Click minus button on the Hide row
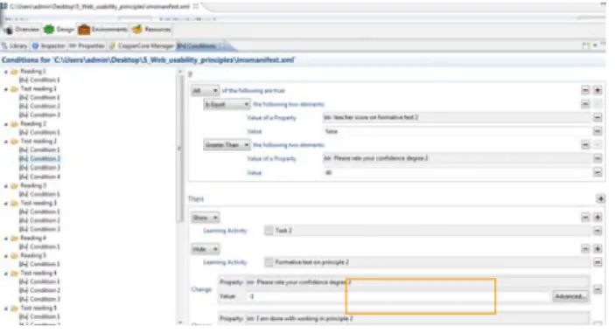This screenshot has height=333, width=615. 585,249
